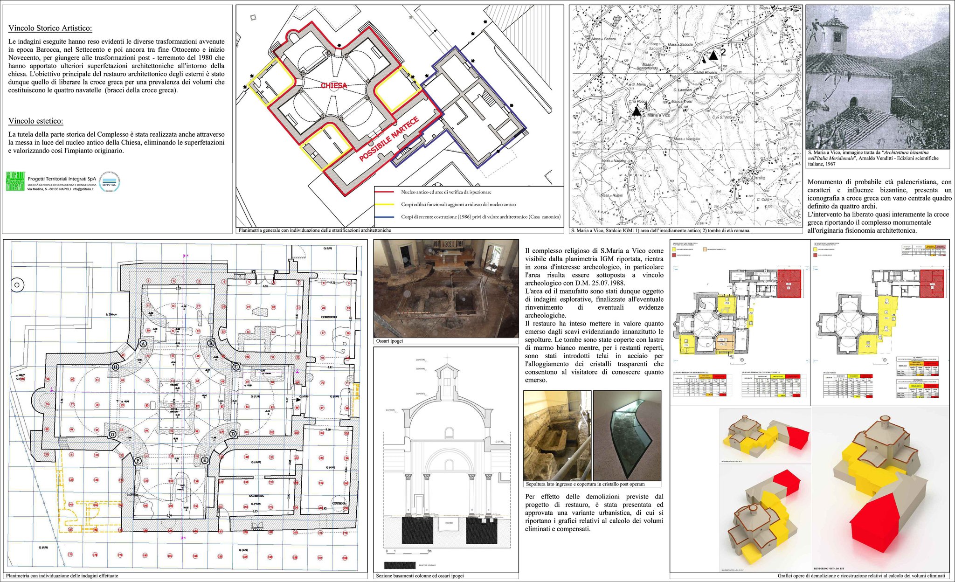
Task: Open the first floor demolition plan drawing
Action: point(879,312)
